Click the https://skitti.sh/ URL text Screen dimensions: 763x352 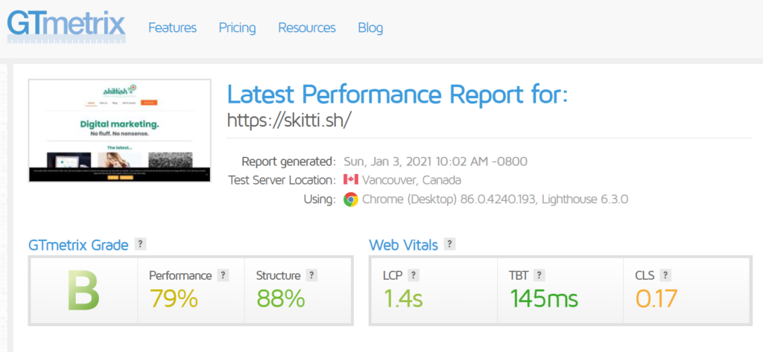[288, 120]
